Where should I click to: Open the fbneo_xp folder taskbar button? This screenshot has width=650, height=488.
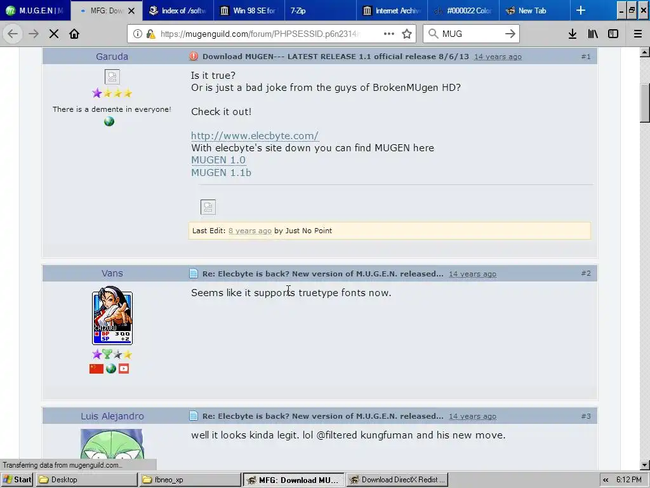pyautogui.click(x=190, y=480)
